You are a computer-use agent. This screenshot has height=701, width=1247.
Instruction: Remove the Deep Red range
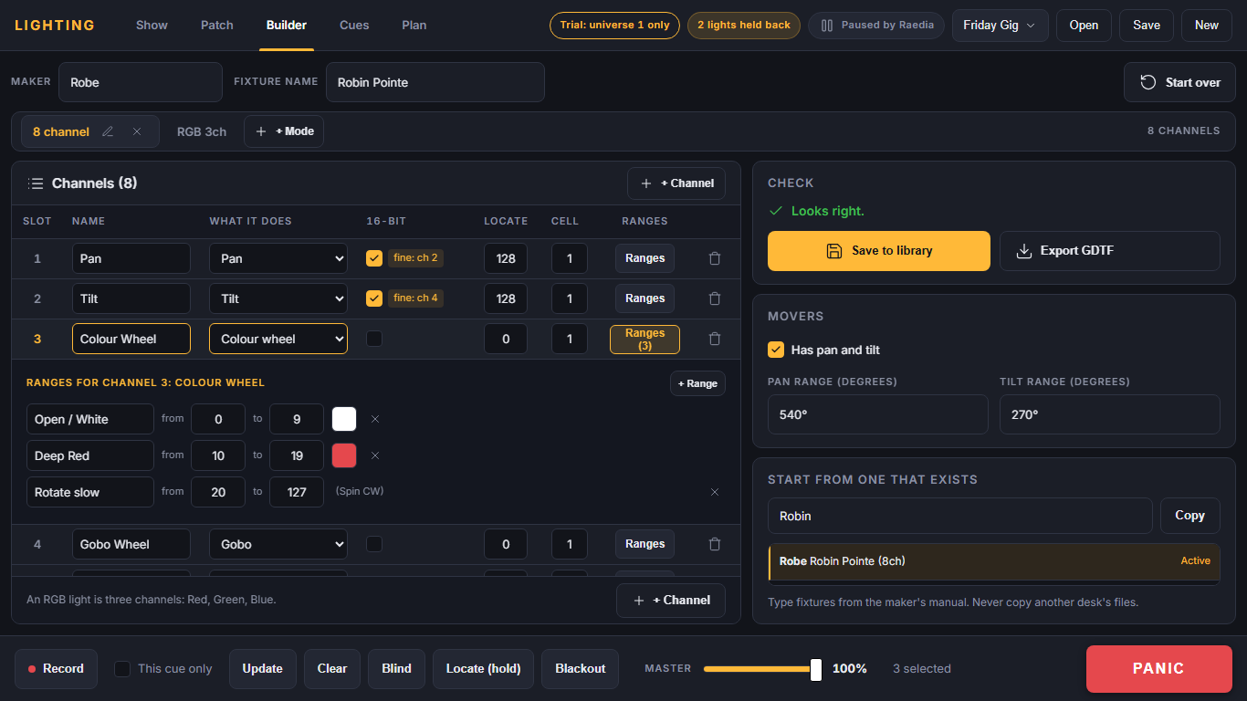click(x=375, y=455)
